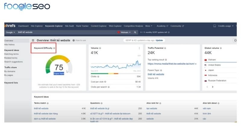
Task: Click the Clicks per search info icon
Action: (109, 87)
